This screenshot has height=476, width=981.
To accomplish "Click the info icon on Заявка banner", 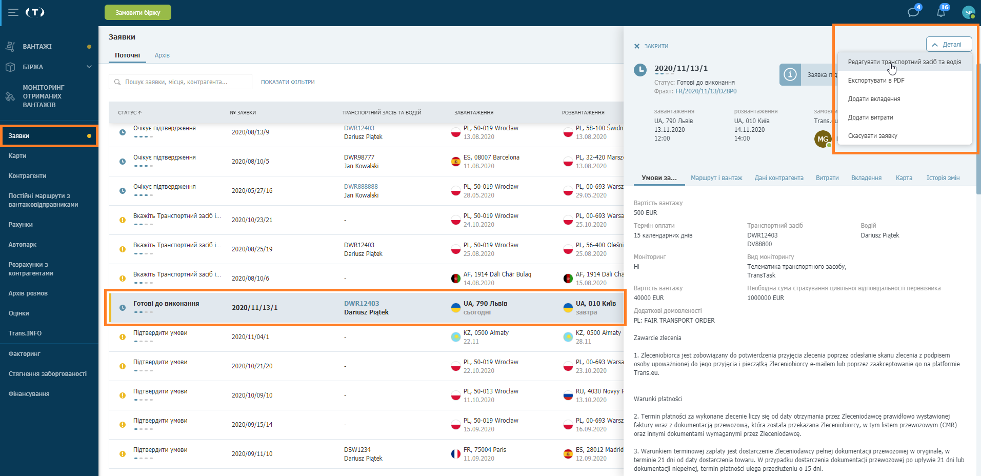I will coord(790,75).
